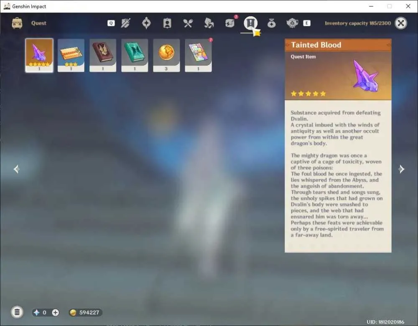Screen dimensions: 418x326
Task: Add Primogems with the plus button
Action: 56,312
